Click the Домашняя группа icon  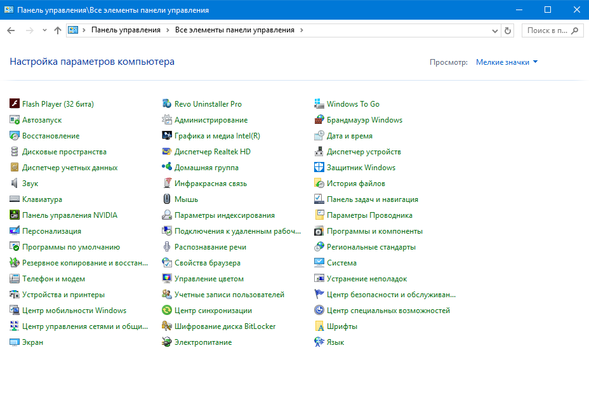tap(167, 167)
